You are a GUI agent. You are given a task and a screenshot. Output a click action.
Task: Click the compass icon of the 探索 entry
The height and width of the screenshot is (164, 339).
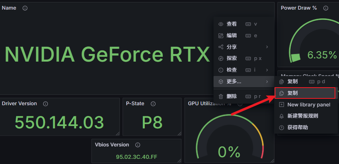[221, 58]
